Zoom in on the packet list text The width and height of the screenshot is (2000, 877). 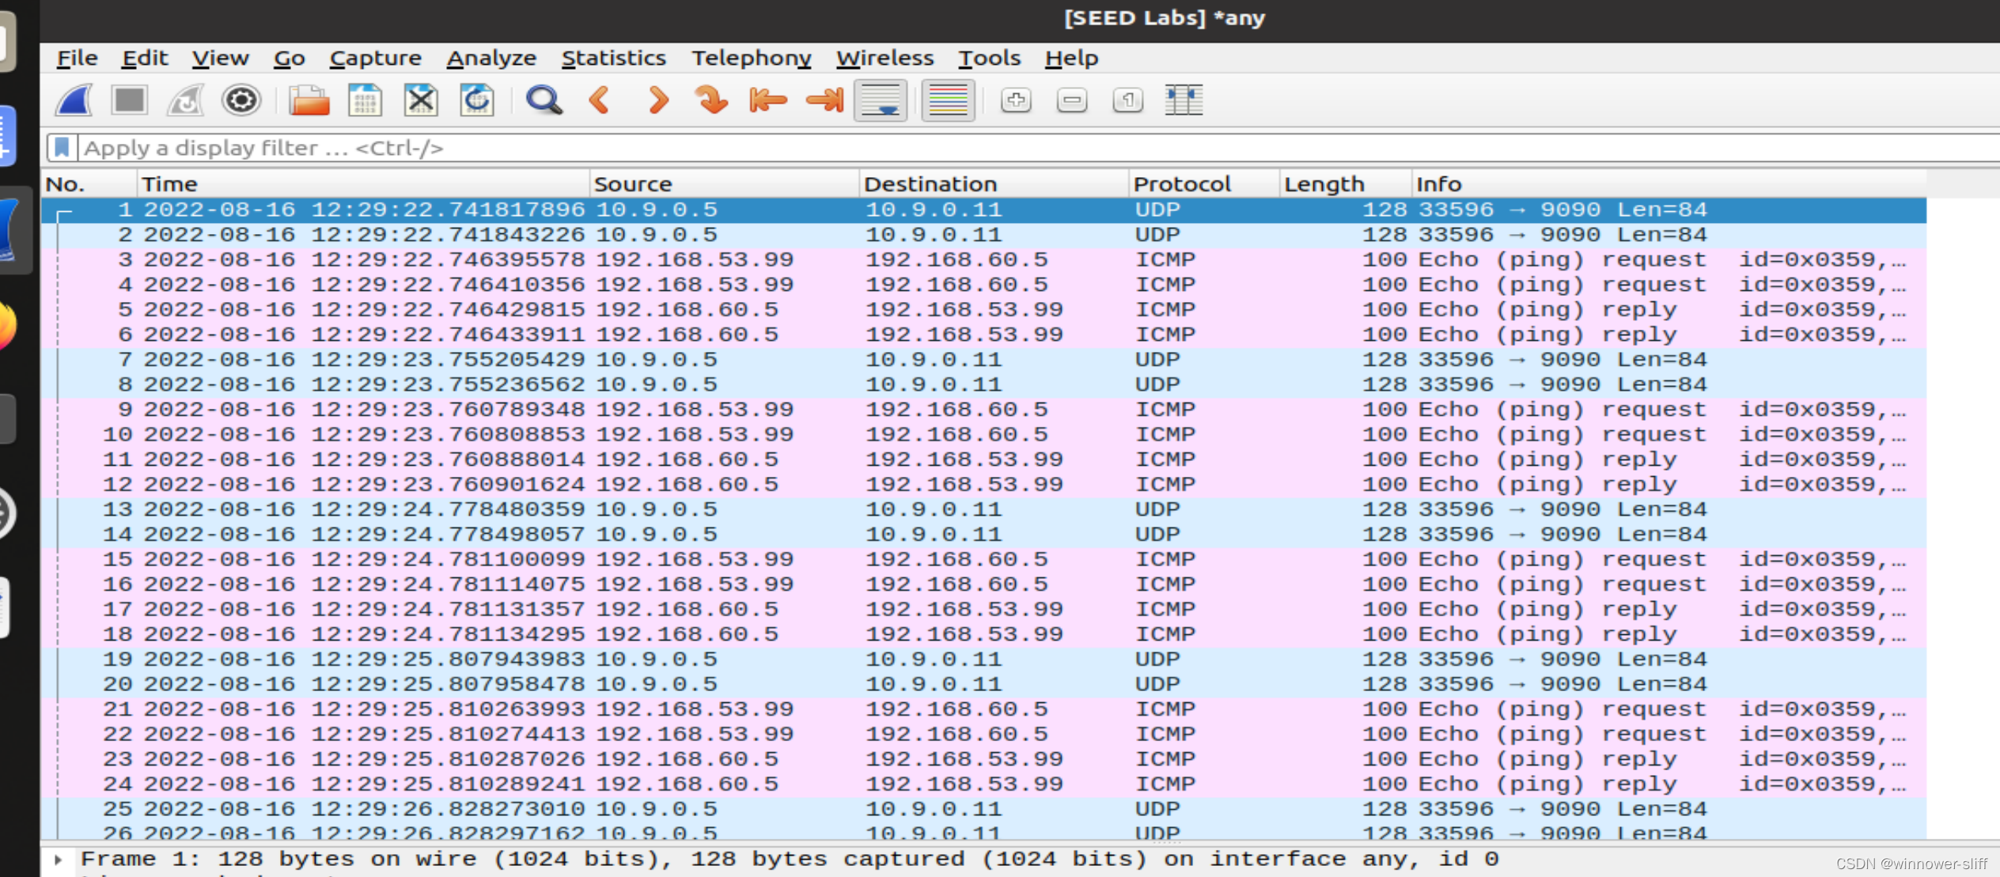[1016, 100]
